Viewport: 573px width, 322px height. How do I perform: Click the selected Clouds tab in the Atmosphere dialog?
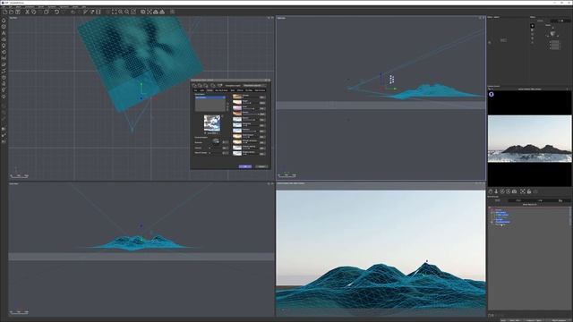[x=210, y=90]
